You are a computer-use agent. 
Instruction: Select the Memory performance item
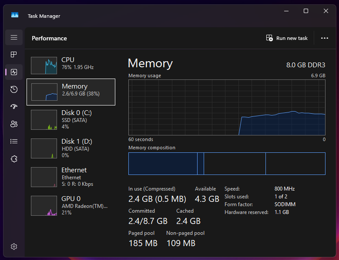71,92
